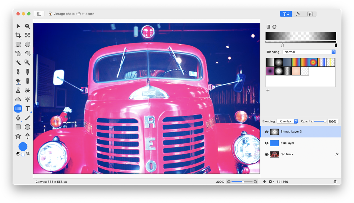The height and width of the screenshot is (203, 354).
Task: Toggle the sidebar button in title bar
Action: point(39,14)
